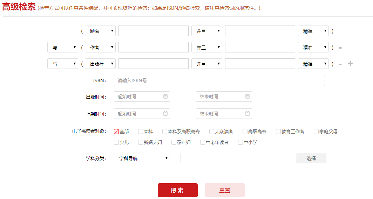
Task: Open calendar icon for shelf end date
Action: pyautogui.click(x=247, y=114)
